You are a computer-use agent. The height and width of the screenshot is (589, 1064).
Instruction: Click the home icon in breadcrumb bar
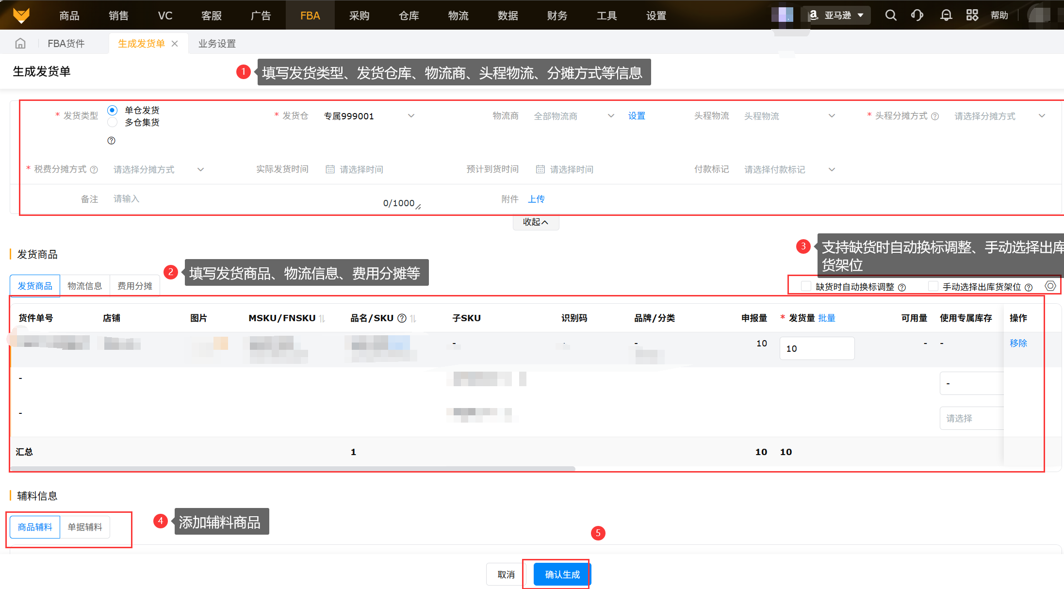coord(20,44)
